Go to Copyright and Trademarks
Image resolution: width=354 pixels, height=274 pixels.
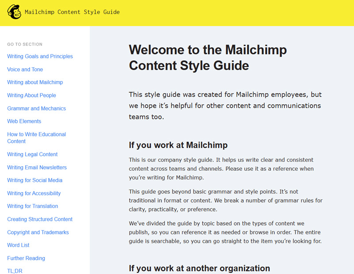point(38,232)
